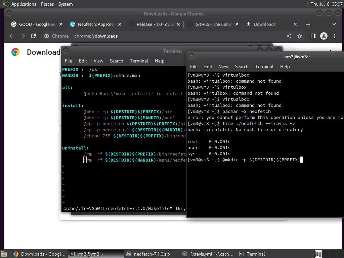Screen dimensions: 344x258
Task: Open Search menu in Makefile Terminal window
Action: [116, 61]
